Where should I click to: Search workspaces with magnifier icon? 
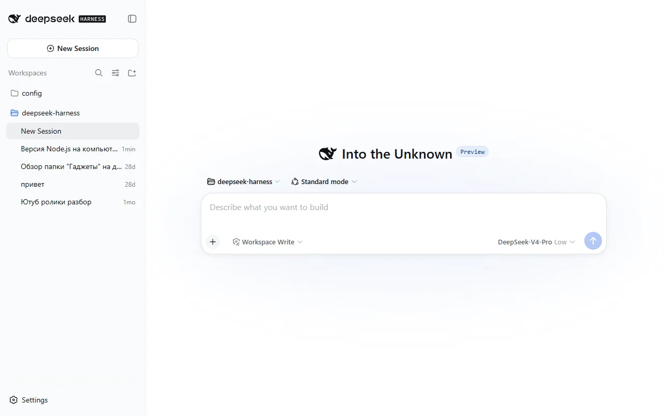coord(99,73)
